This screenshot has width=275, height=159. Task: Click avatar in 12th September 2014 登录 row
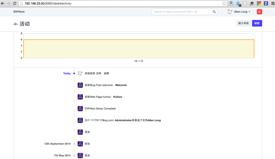[x=80, y=144]
